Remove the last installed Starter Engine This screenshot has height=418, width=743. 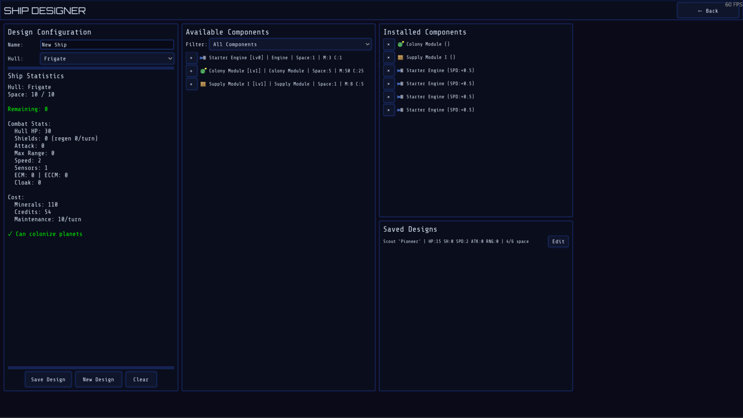[388, 110]
